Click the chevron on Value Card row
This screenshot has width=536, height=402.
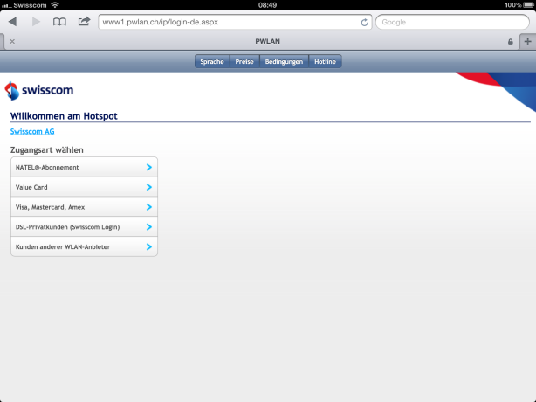click(x=149, y=187)
